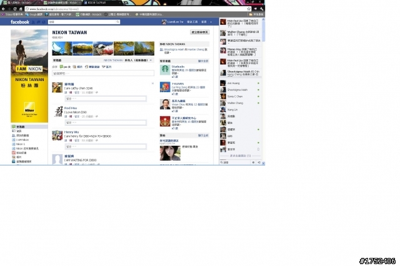Click comment box under Rod Hsu post
This screenshot has height=266, width=400.
[106, 123]
